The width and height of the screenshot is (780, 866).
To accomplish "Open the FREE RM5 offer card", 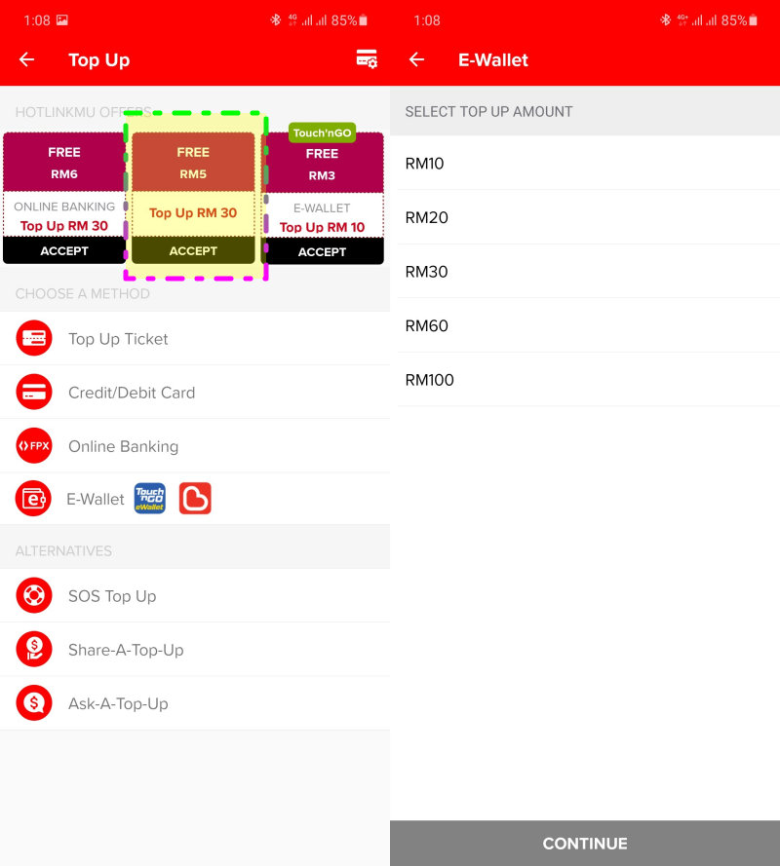I will pos(193,199).
